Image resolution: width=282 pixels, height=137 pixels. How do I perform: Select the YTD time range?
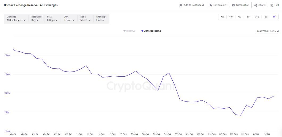pyautogui.click(x=257, y=17)
